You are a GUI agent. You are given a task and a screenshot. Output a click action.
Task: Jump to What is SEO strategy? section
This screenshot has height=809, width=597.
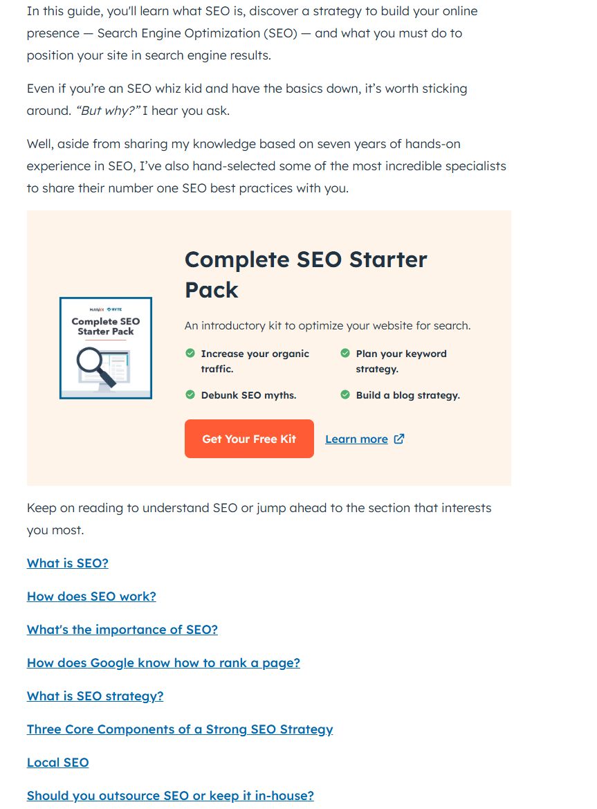(95, 696)
